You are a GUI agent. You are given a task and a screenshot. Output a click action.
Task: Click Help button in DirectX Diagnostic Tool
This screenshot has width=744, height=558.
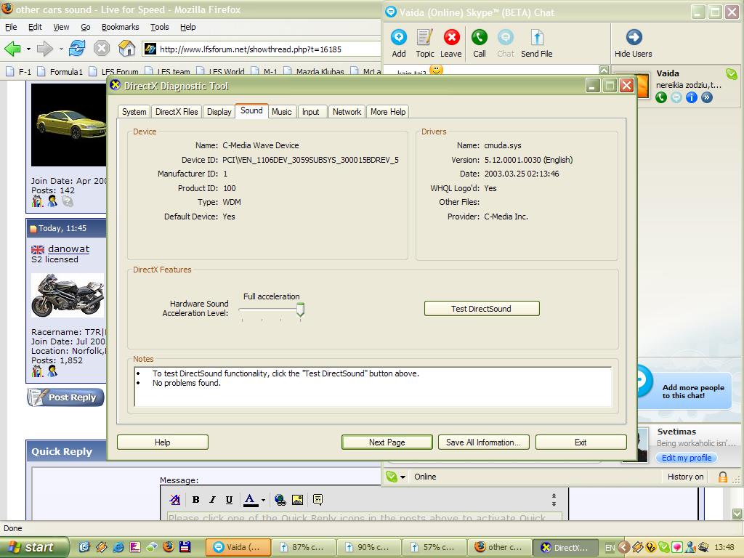point(162,442)
